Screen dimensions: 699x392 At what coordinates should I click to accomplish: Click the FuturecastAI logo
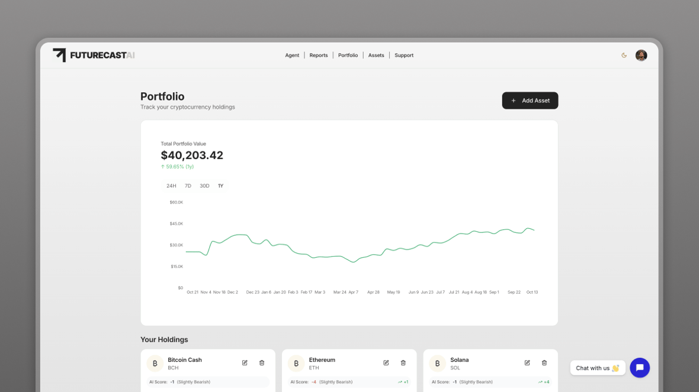(94, 55)
